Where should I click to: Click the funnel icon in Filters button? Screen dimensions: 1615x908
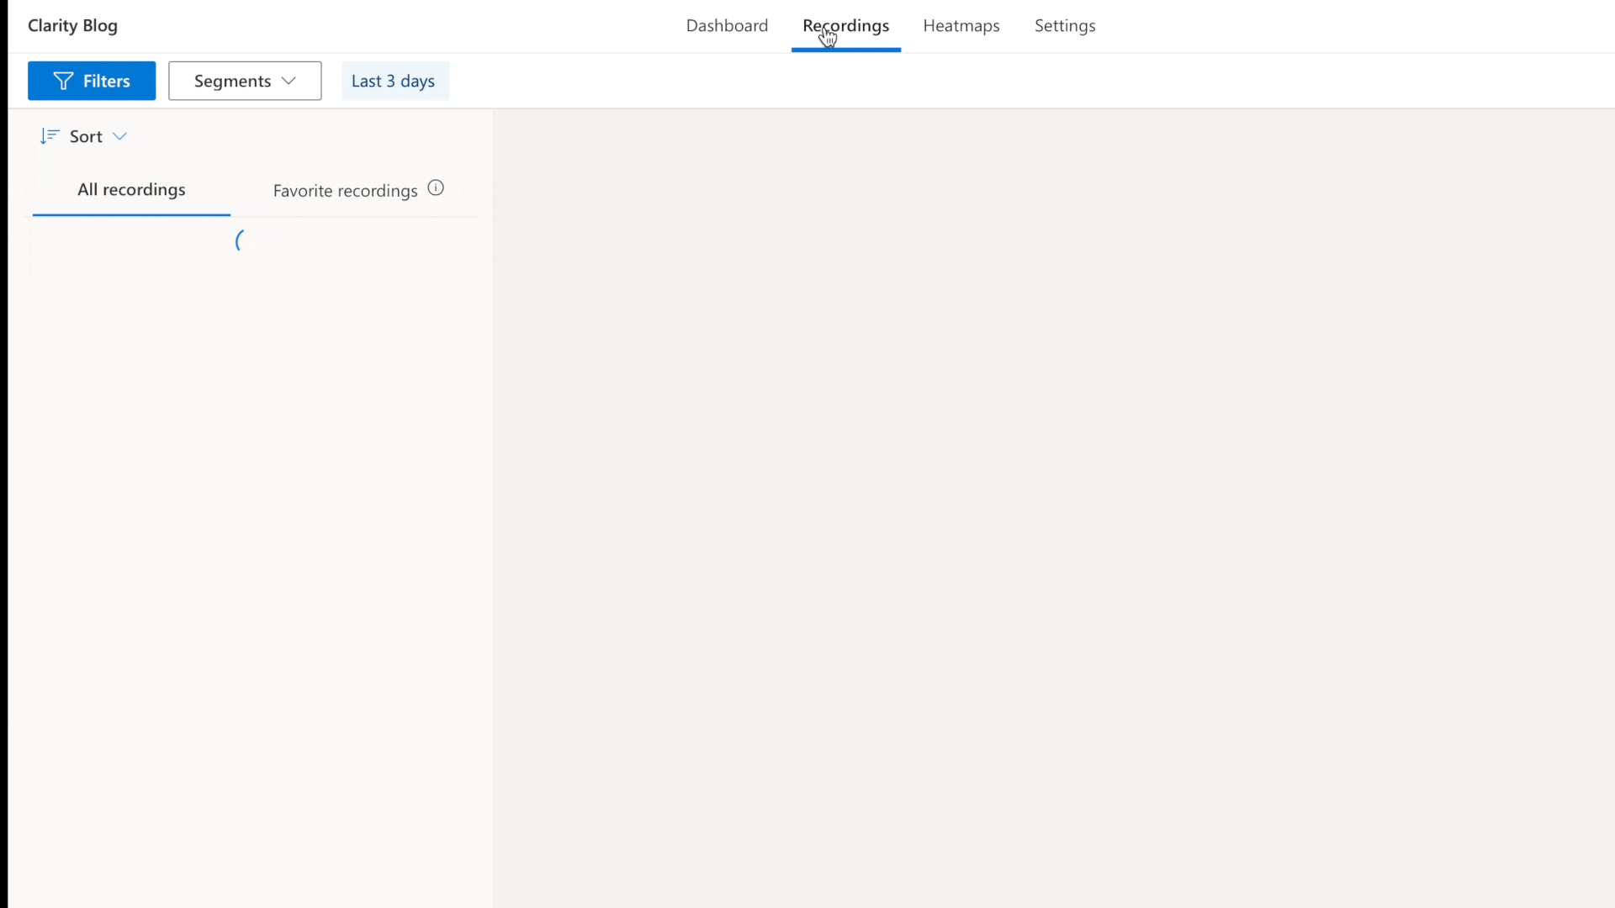click(x=63, y=81)
